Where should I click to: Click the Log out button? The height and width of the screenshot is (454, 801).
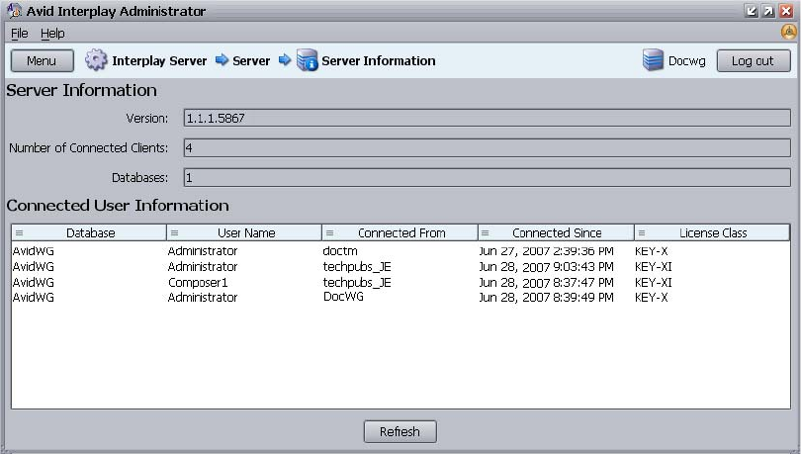click(753, 60)
